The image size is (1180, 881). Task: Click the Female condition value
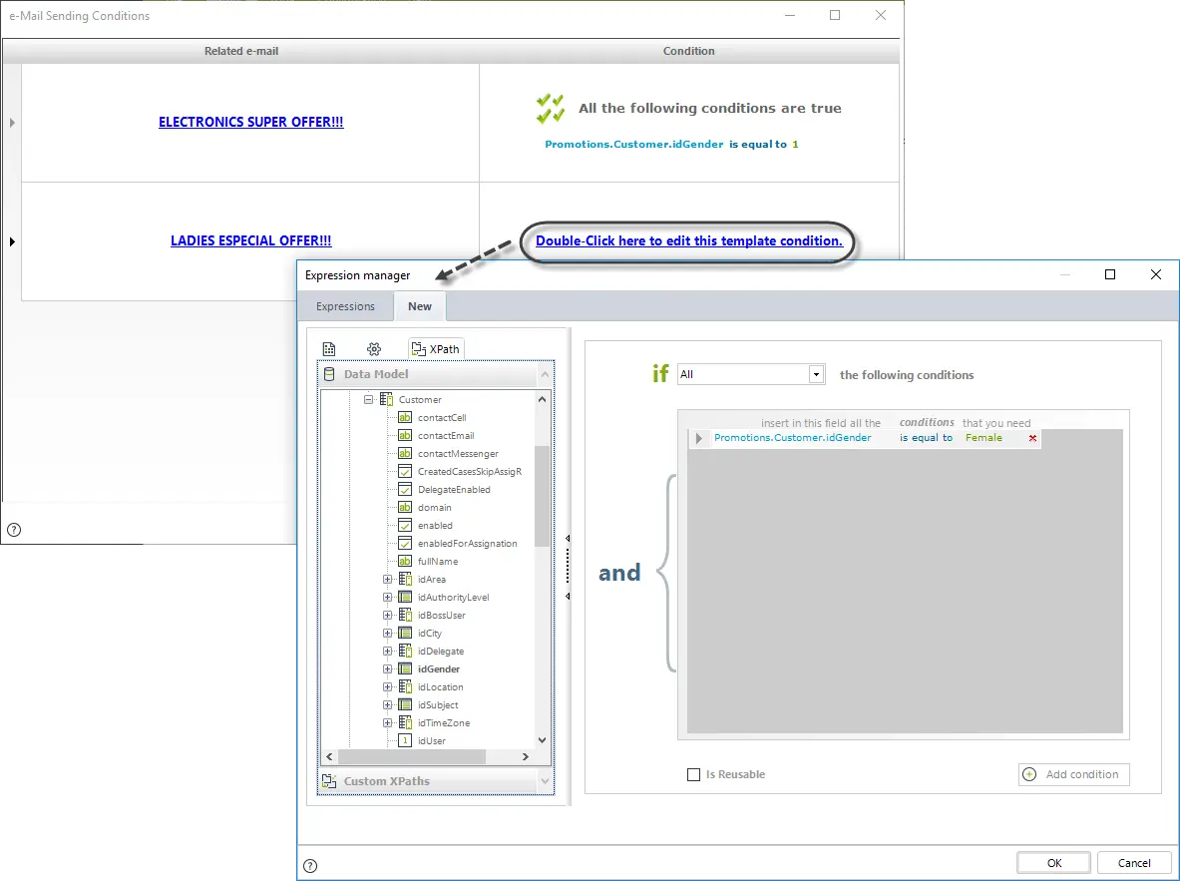[x=983, y=437]
